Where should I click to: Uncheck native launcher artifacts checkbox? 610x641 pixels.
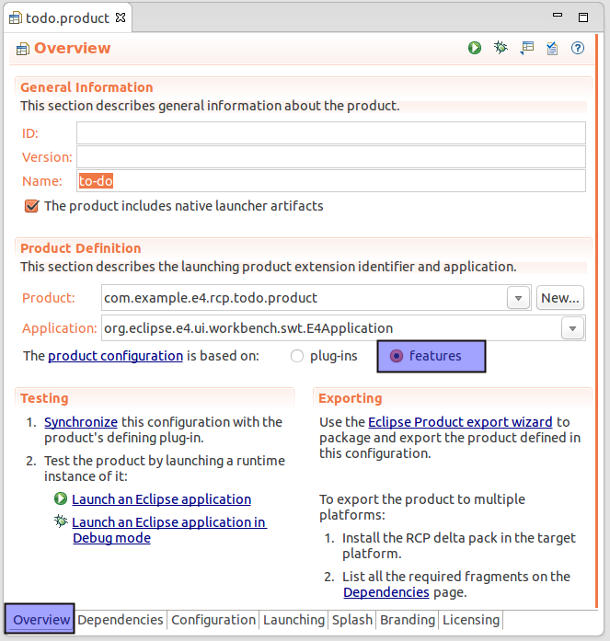(32, 206)
